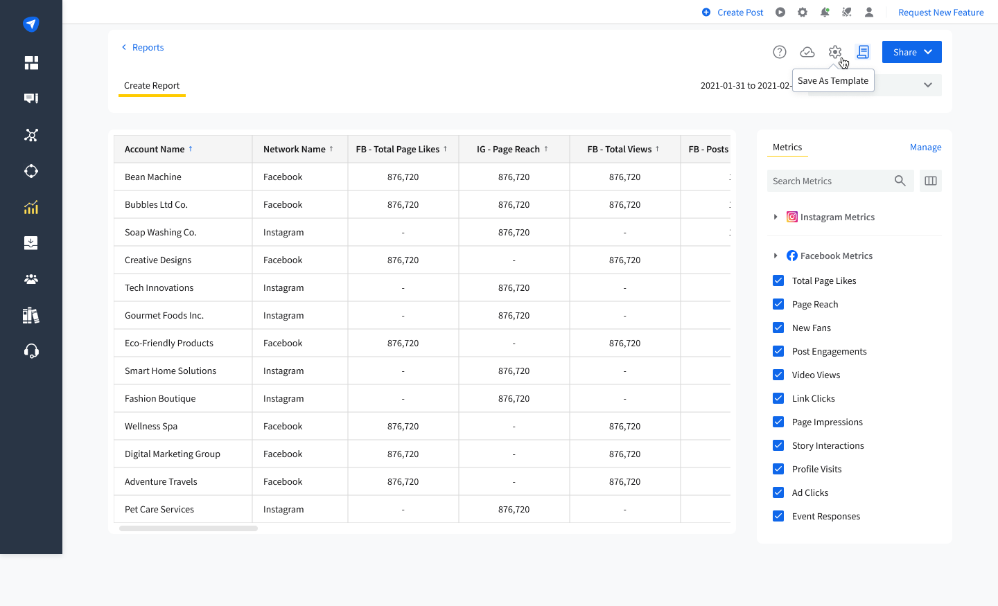Toggle the Video Views checkbox
Image resolution: width=998 pixels, height=606 pixels.
point(778,375)
